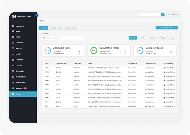This screenshot has width=190, height=135.
Task: Click the CARDIO MACHINES task cell
Action: point(105,68)
